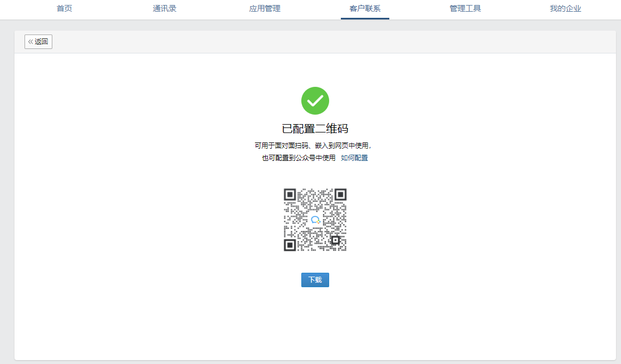
Task: Click the text 可用于面对面扫码、嵌入到网页中使用,
Action: (313, 146)
